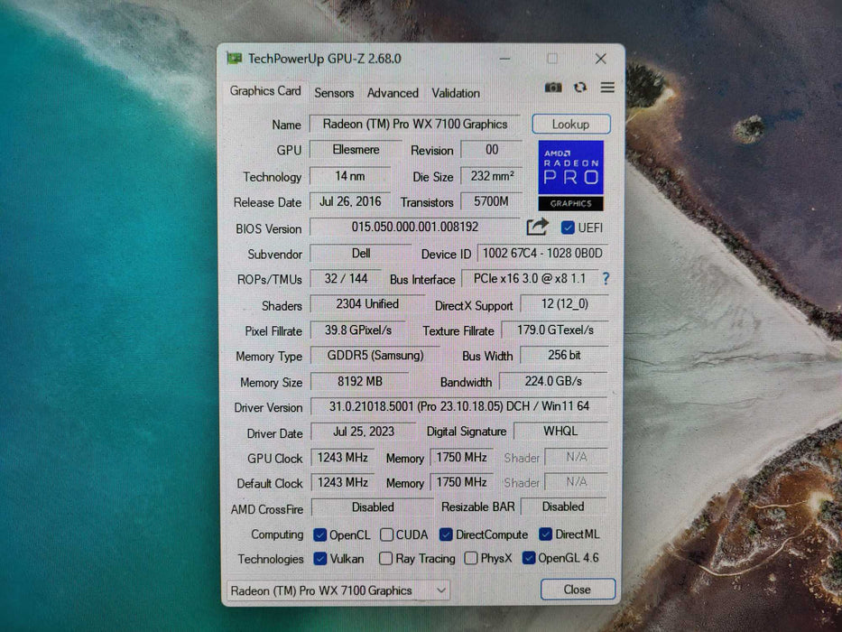The height and width of the screenshot is (632, 842).
Task: Click the GPU Clock value "1243 MHz"
Action: (343, 458)
